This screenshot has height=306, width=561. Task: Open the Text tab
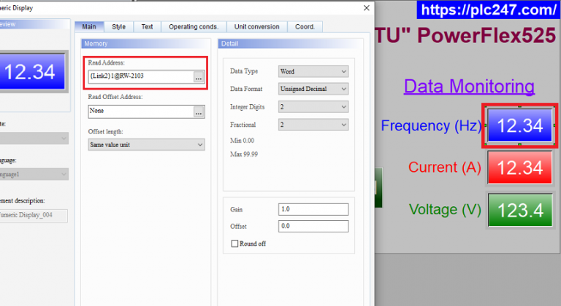click(x=147, y=27)
